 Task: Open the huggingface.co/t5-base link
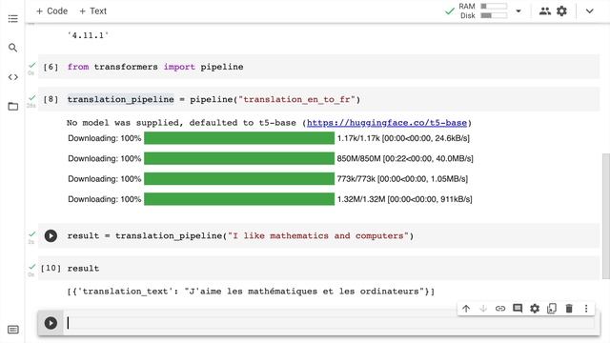[x=387, y=123]
